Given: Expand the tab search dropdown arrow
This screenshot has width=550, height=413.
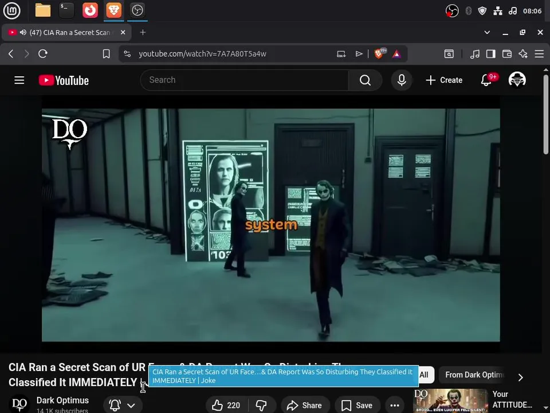Looking at the screenshot, I should (x=487, y=32).
